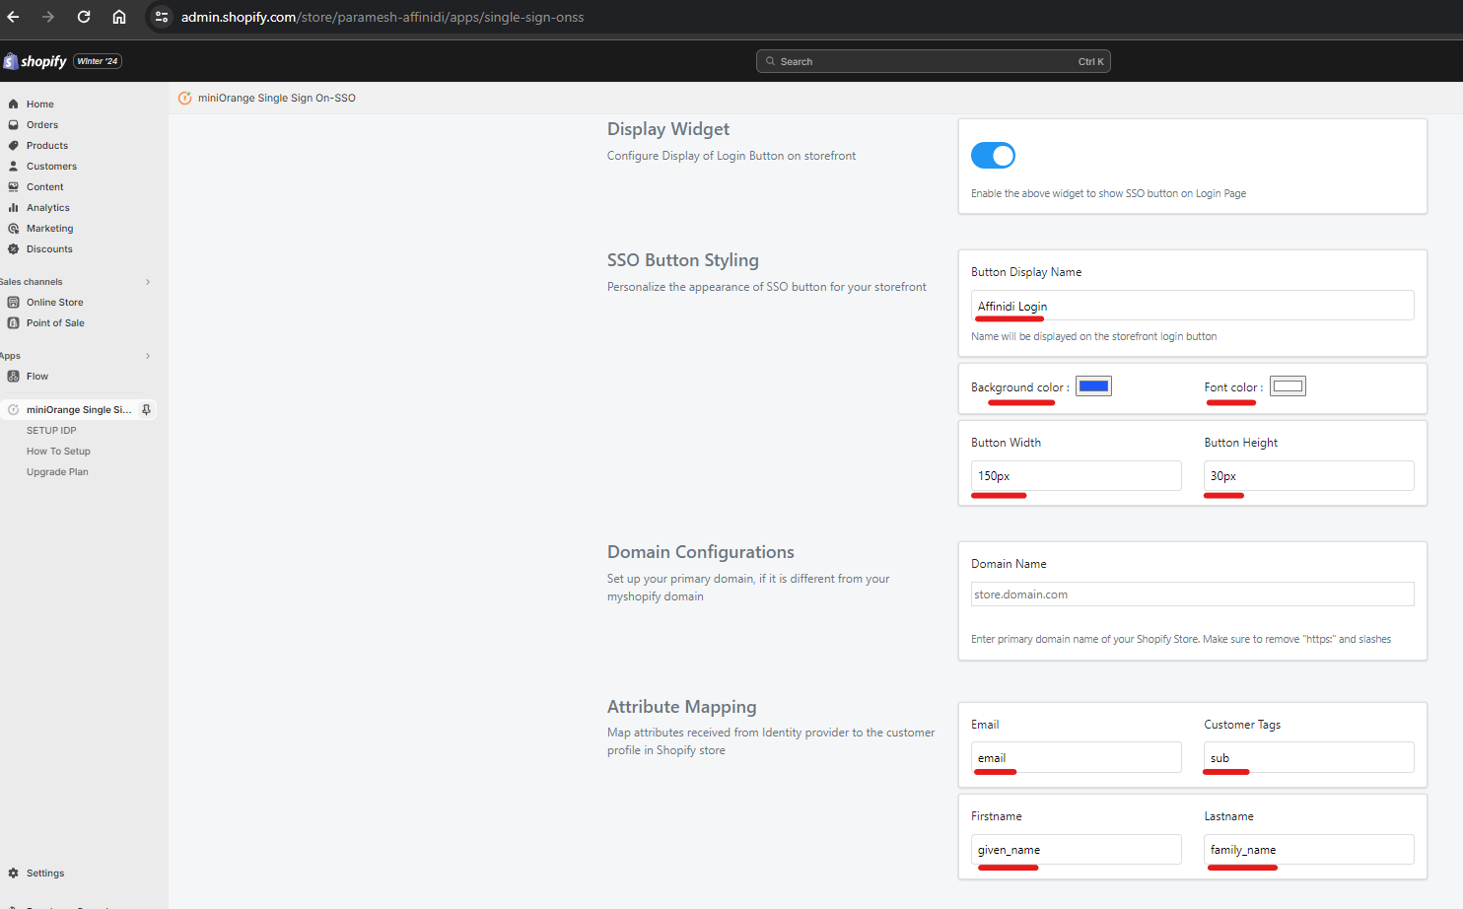The height and width of the screenshot is (909, 1463).
Task: Click the Button Width field
Action: click(x=1076, y=475)
